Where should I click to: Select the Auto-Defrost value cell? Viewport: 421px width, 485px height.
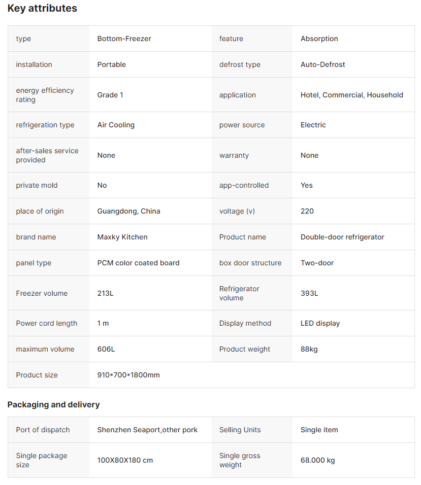click(x=322, y=64)
